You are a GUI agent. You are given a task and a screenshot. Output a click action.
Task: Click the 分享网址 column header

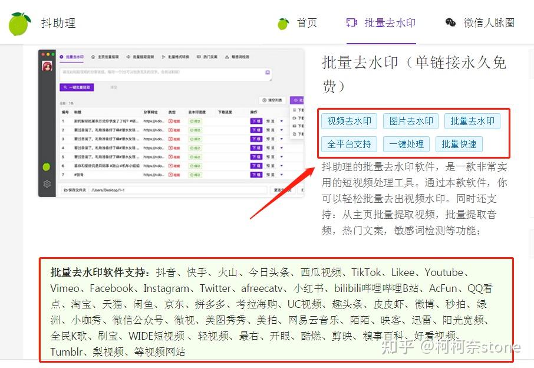click(x=150, y=112)
